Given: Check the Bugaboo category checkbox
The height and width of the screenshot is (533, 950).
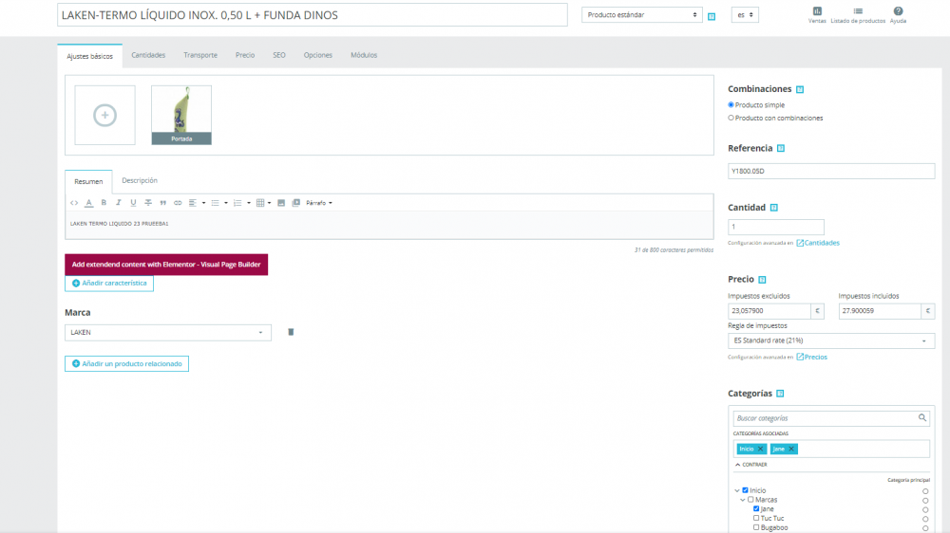Looking at the screenshot, I should click(x=756, y=527).
